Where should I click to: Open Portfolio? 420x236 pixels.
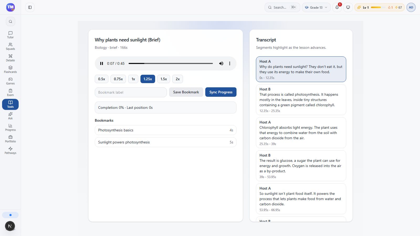pos(10,139)
